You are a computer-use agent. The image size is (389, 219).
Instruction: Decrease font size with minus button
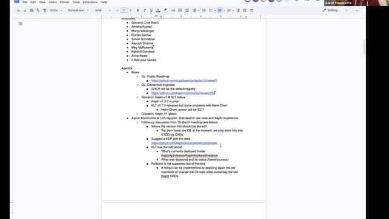tap(117, 10)
